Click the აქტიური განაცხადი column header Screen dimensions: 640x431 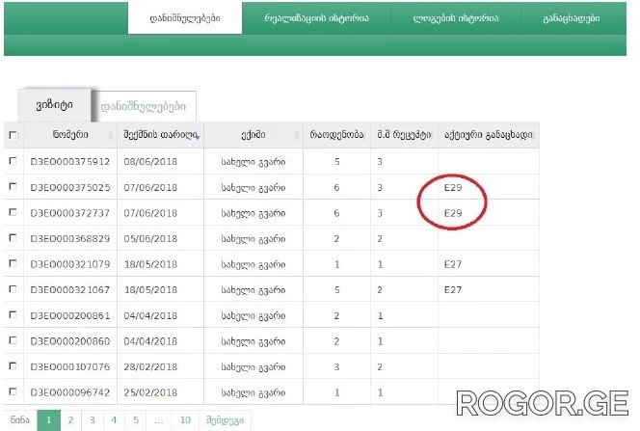pyautogui.click(x=489, y=135)
